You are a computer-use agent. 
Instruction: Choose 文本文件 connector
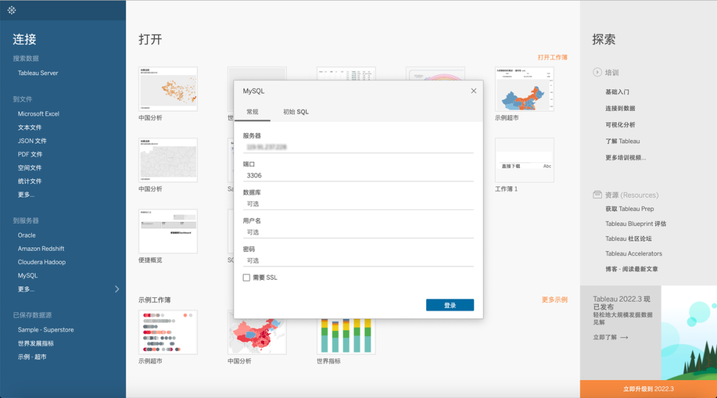[x=30, y=127]
